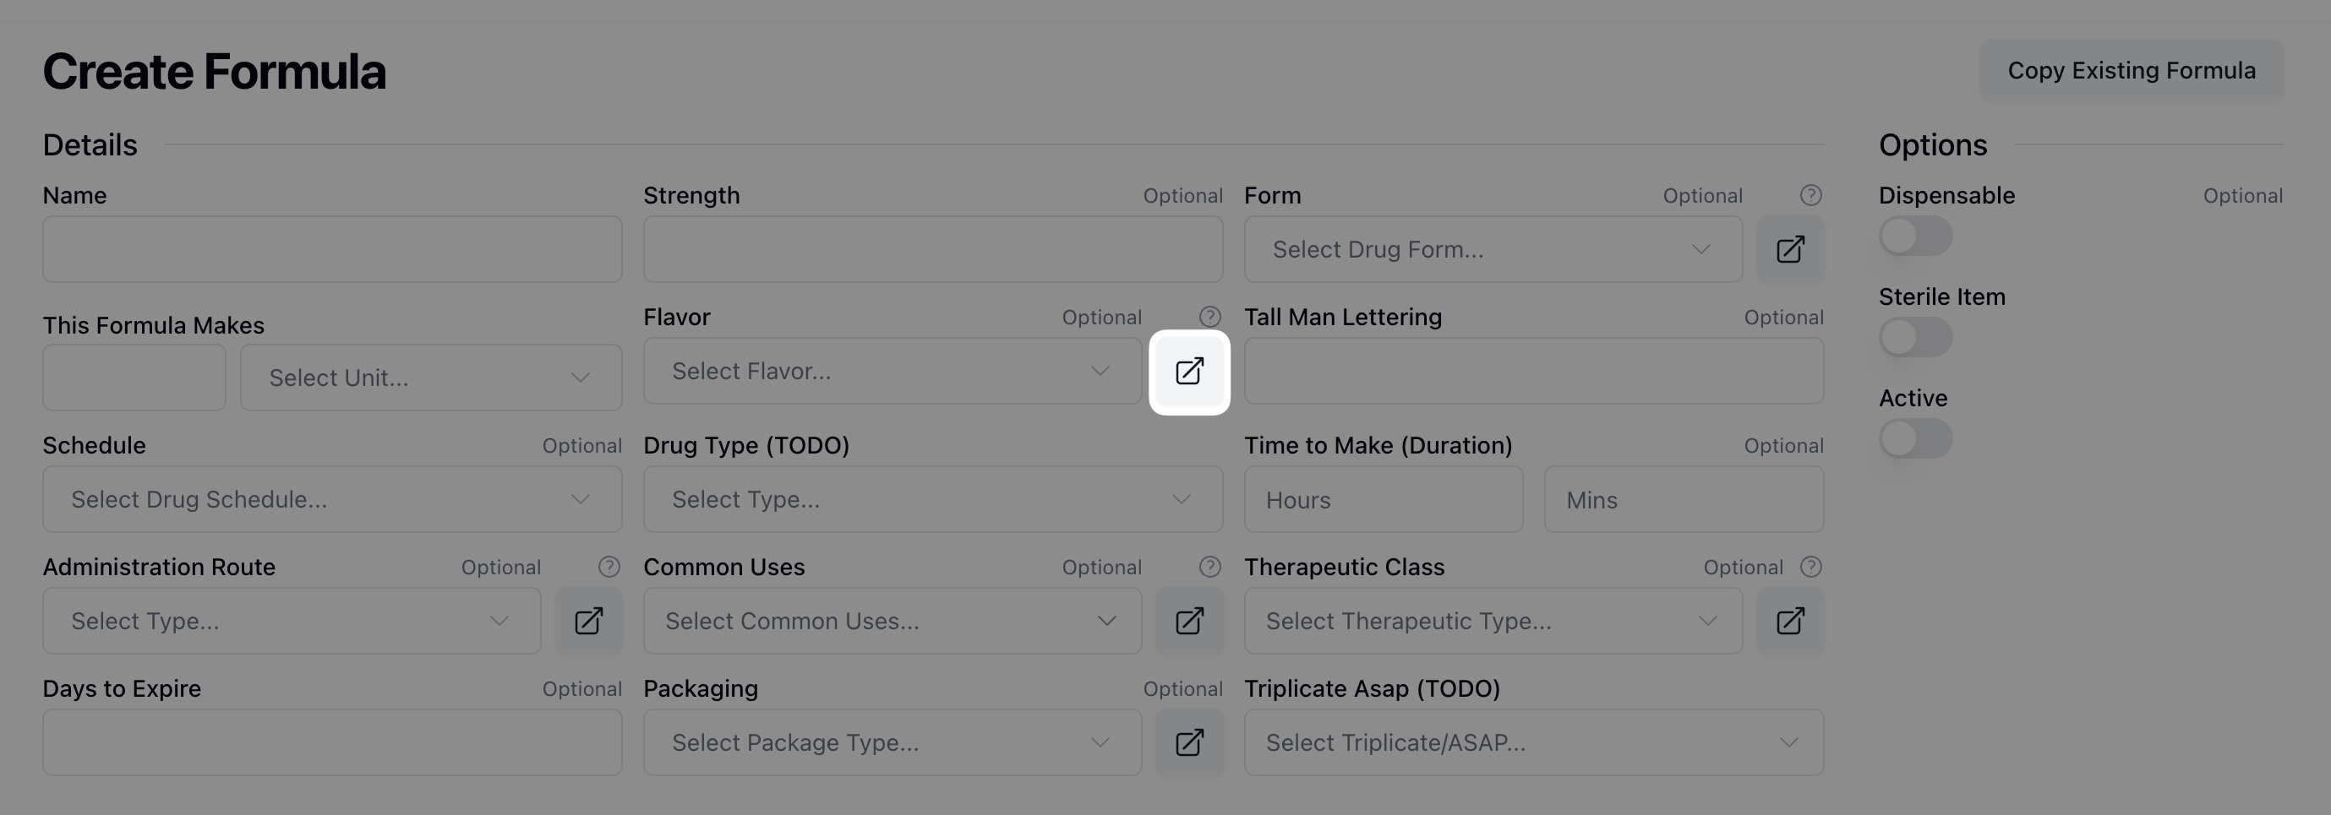Open Therapeutic Class external link icon
Viewport: 2331px width, 815px height.
(x=1790, y=621)
